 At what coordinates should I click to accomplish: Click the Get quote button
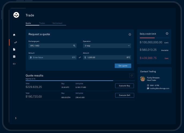click(123, 66)
